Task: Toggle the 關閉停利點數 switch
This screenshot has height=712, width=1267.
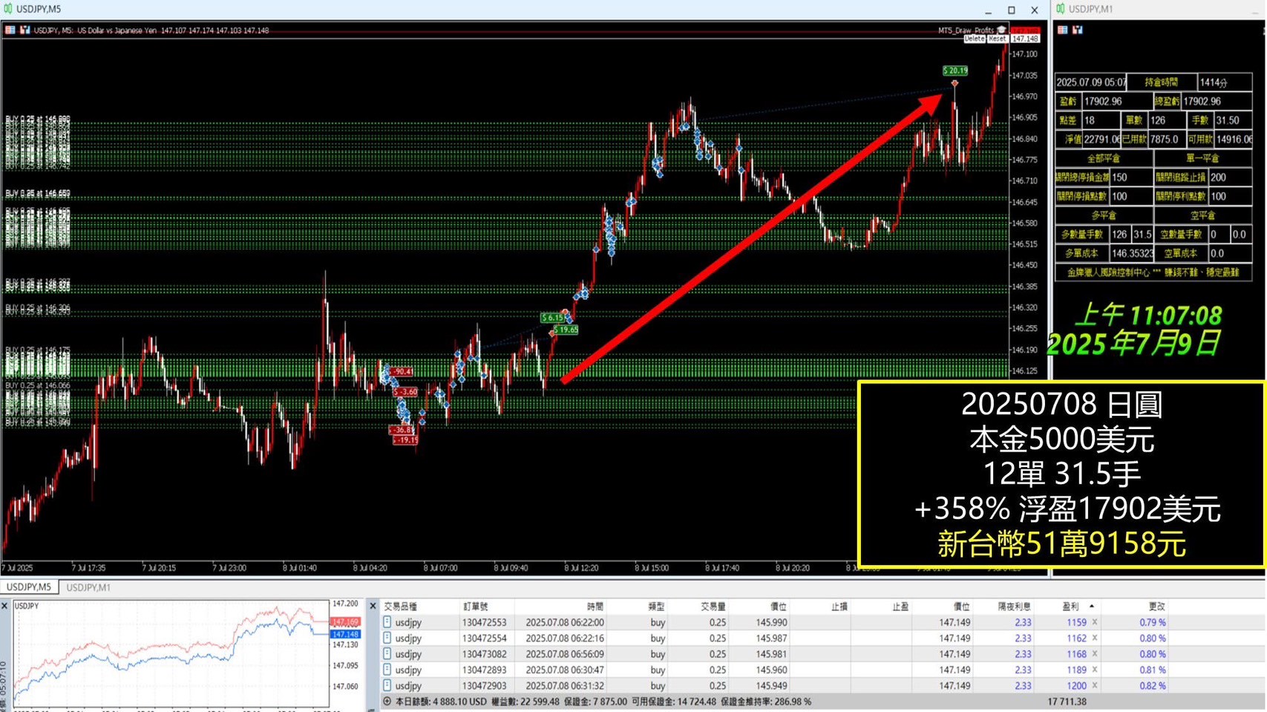Action: coord(1180,197)
